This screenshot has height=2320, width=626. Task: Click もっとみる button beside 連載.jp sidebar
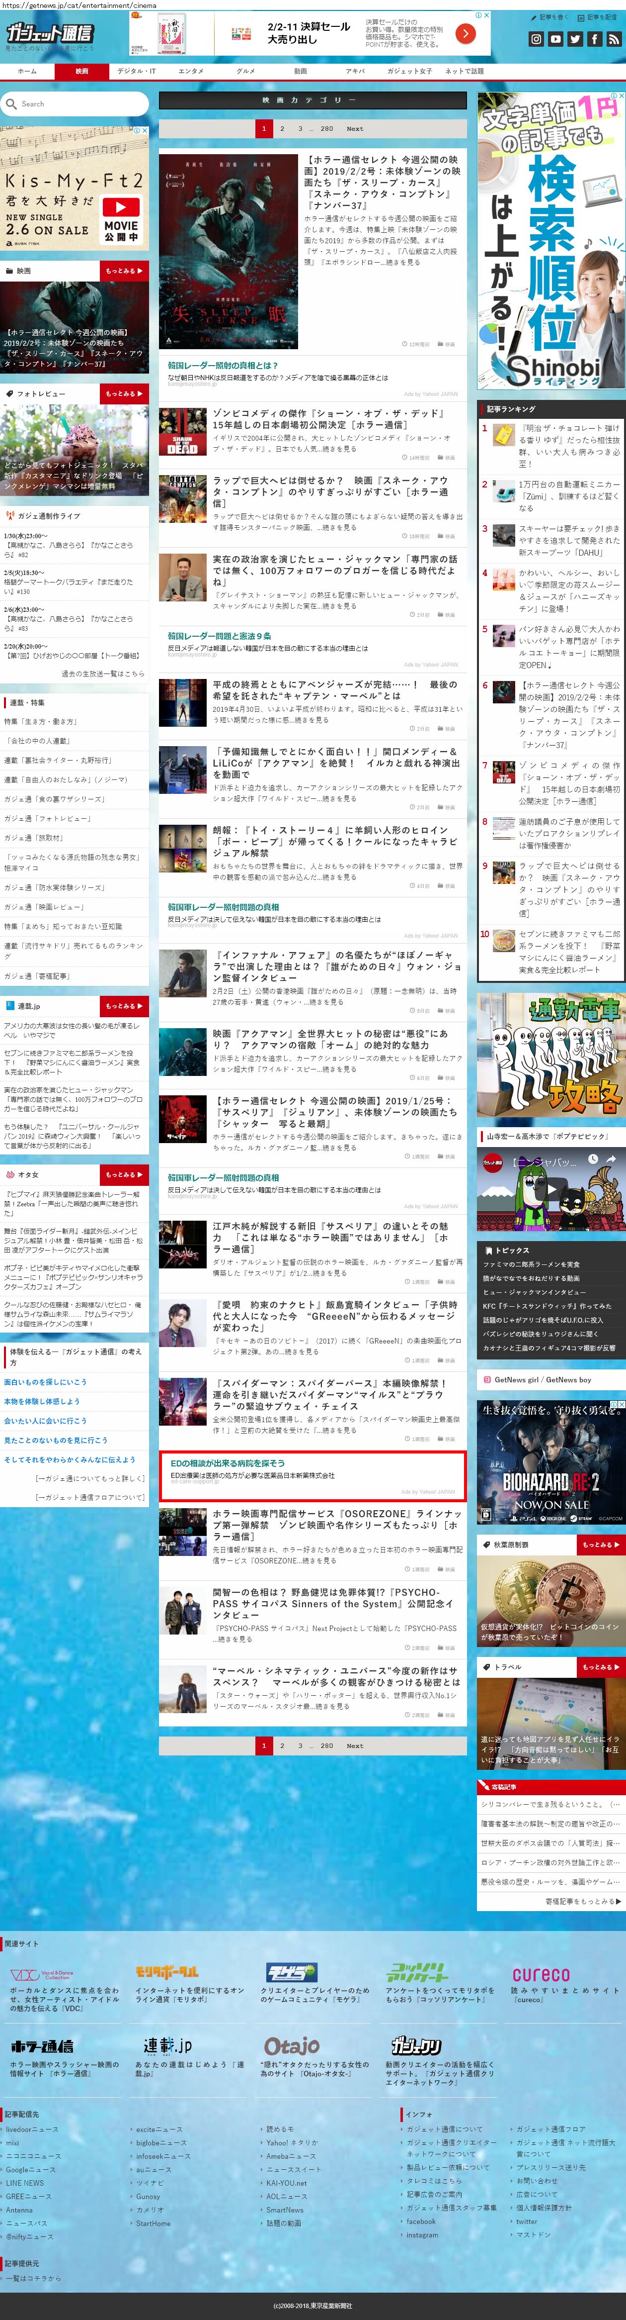pos(124,1006)
